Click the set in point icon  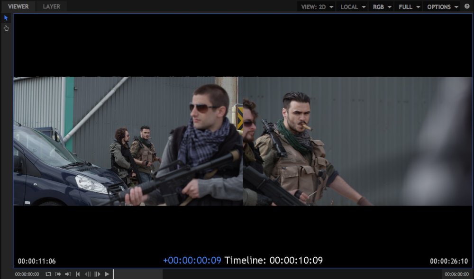pyautogui.click(x=68, y=274)
